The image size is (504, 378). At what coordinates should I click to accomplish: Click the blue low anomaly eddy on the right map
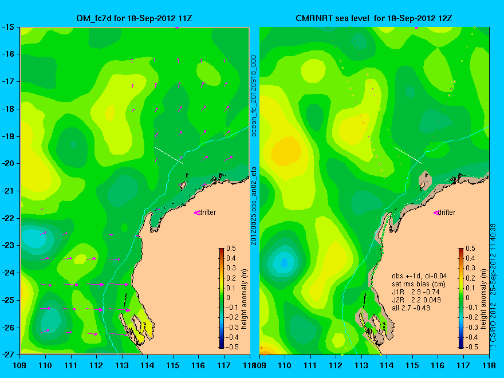284,263
